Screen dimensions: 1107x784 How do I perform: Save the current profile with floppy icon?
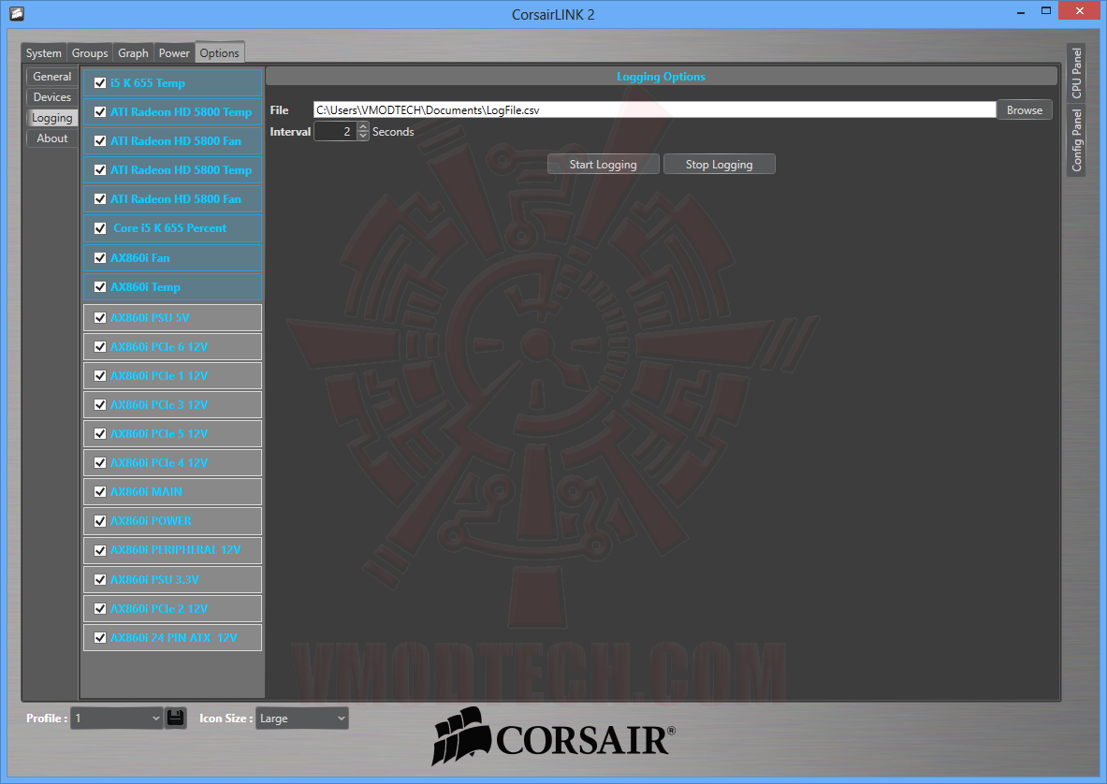tap(176, 719)
